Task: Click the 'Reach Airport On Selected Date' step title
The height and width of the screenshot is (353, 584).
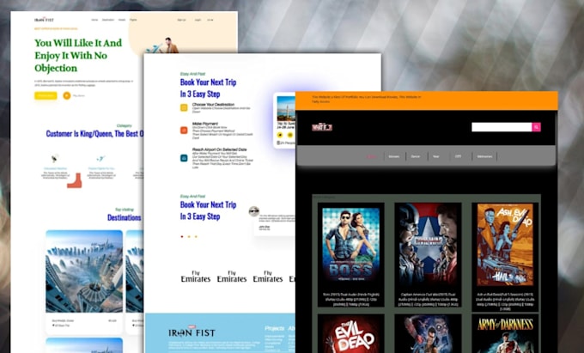Action: (219, 149)
